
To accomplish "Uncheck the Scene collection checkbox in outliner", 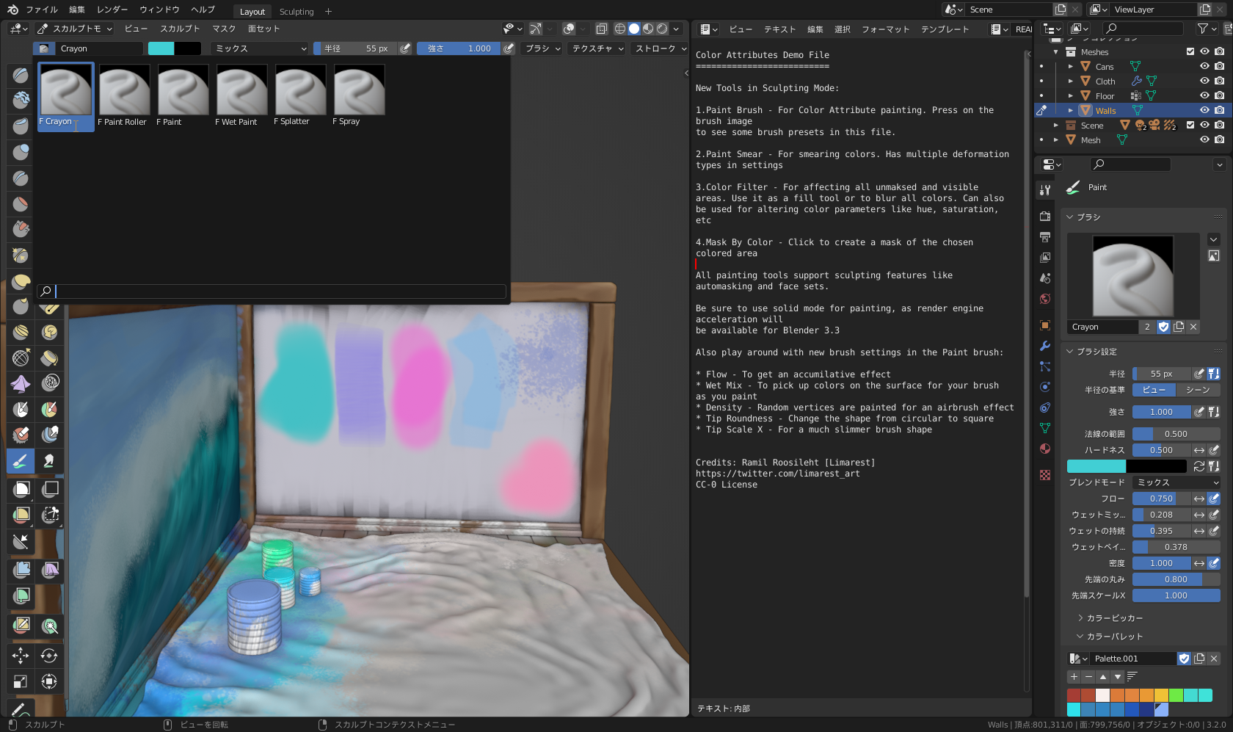I will click(1190, 126).
